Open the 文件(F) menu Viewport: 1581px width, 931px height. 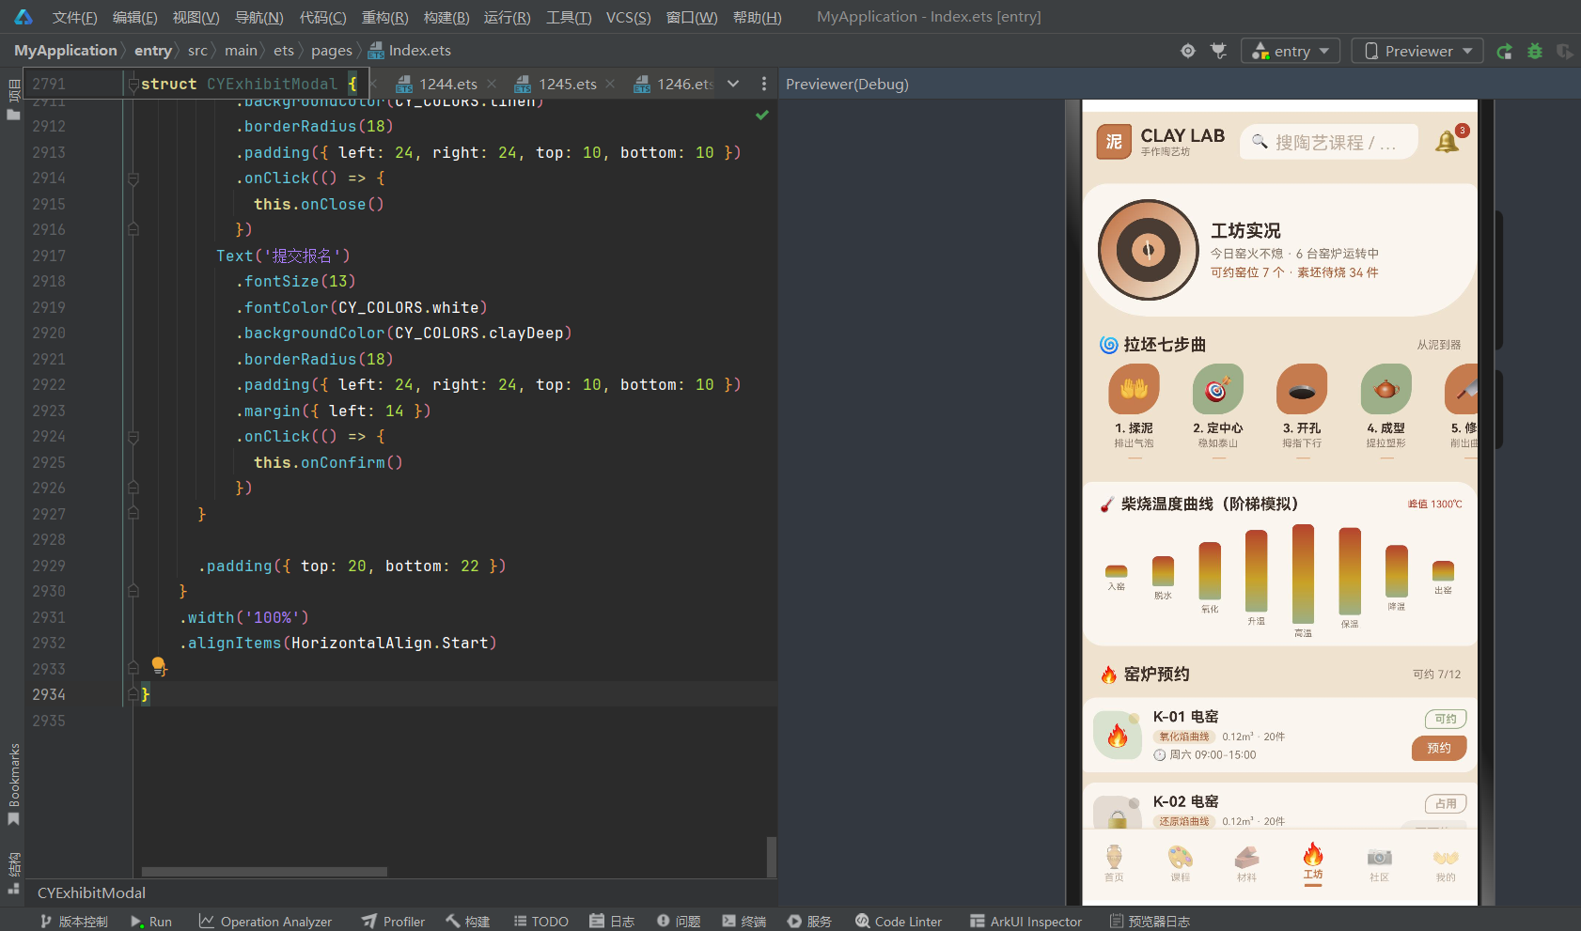click(74, 17)
